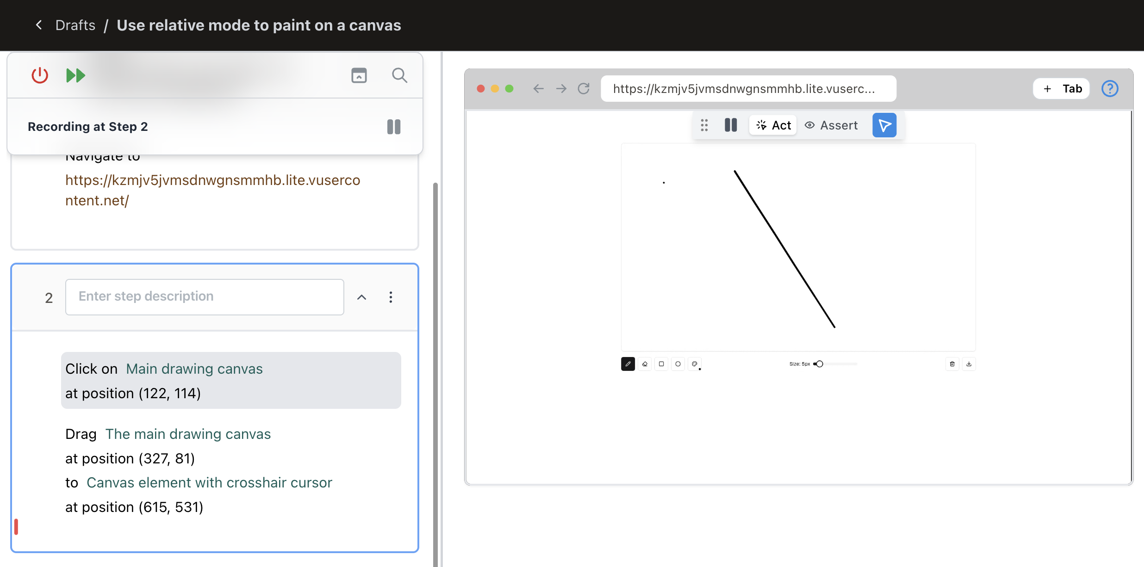The width and height of the screenshot is (1144, 567).
Task: Pause recording at Step 2
Action: click(x=394, y=127)
